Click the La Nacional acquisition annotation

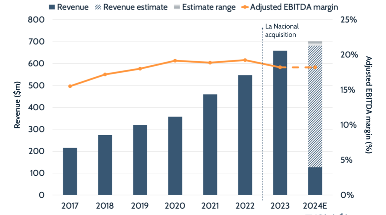pos(281,30)
